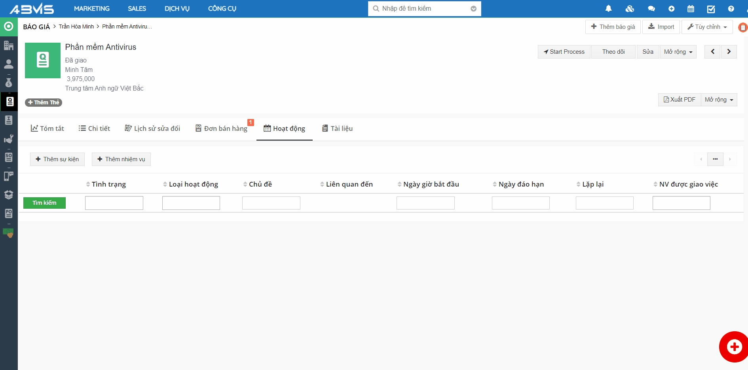Click the Chủ đề filter input field
748x370 pixels.
coord(271,203)
